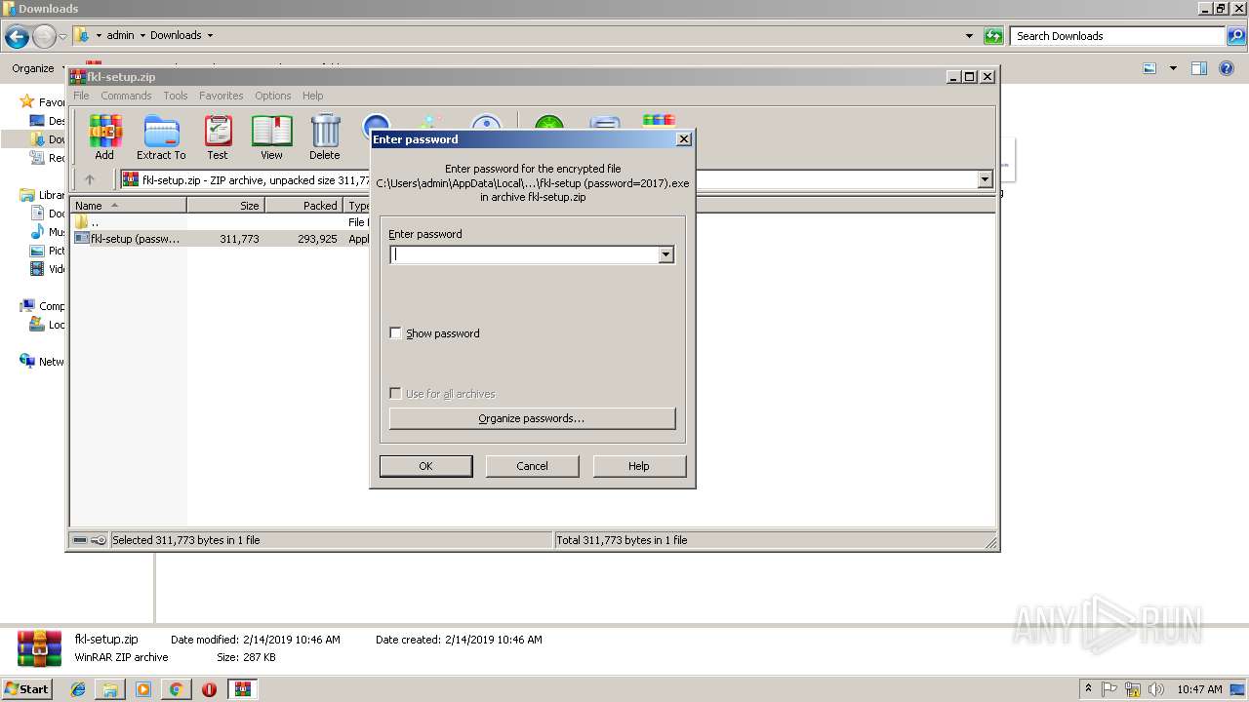The width and height of the screenshot is (1249, 702).
Task: Click the Explorer refresh icon
Action: pos(993,36)
